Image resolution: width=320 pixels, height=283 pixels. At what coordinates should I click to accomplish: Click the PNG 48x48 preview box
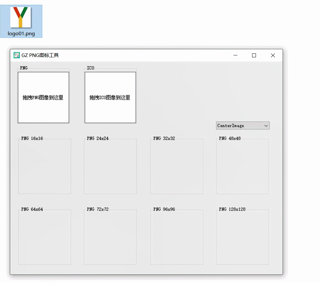pyautogui.click(x=242, y=166)
